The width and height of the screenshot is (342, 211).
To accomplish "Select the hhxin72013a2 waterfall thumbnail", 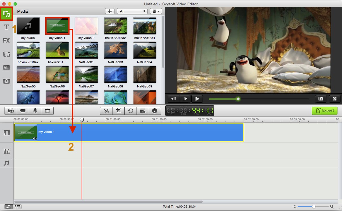I will coord(115,26).
